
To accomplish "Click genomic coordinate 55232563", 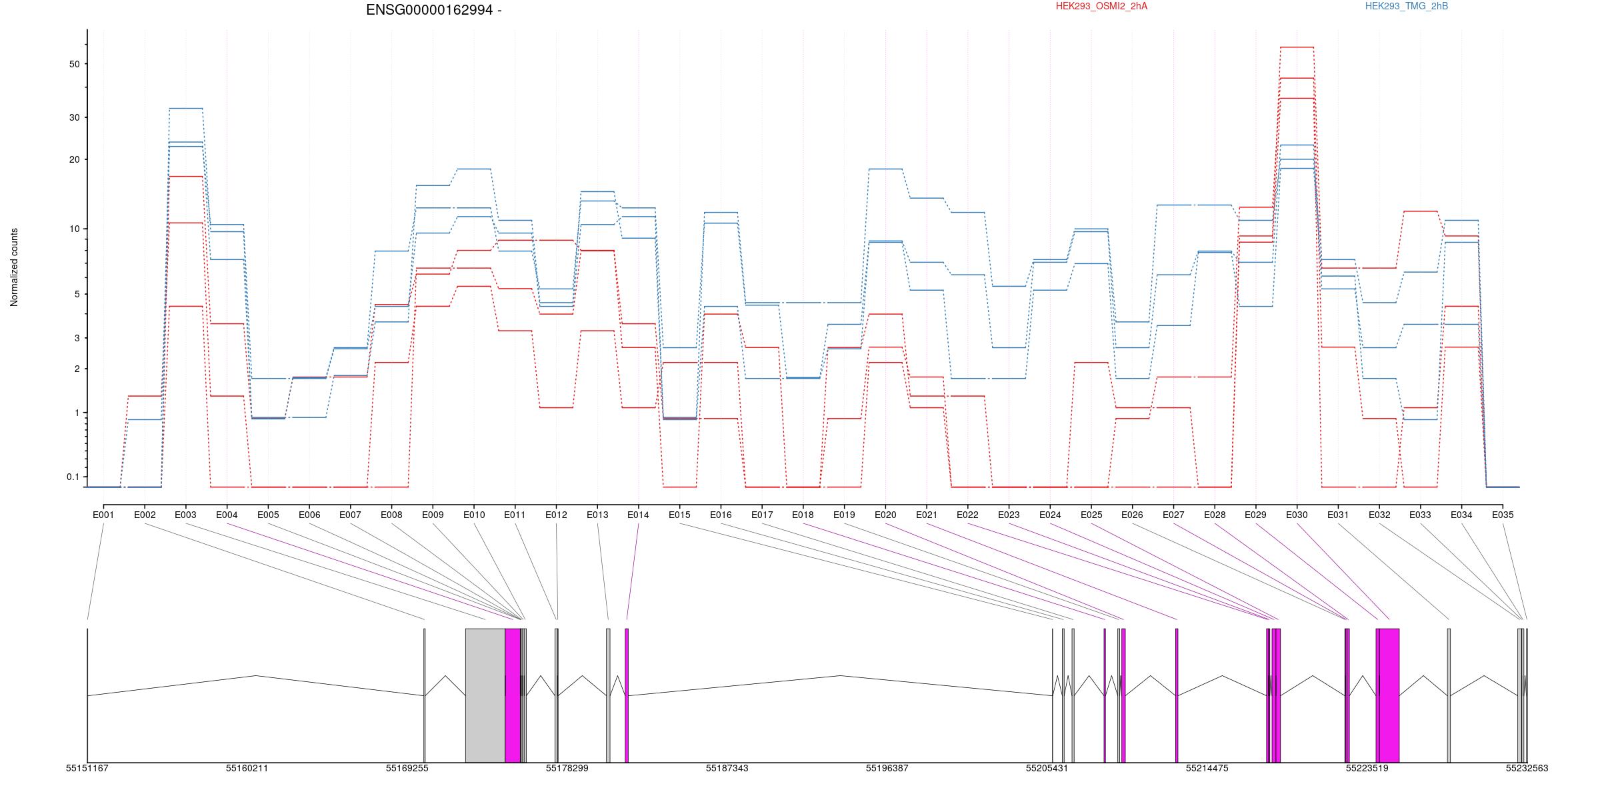I will click(x=1527, y=769).
